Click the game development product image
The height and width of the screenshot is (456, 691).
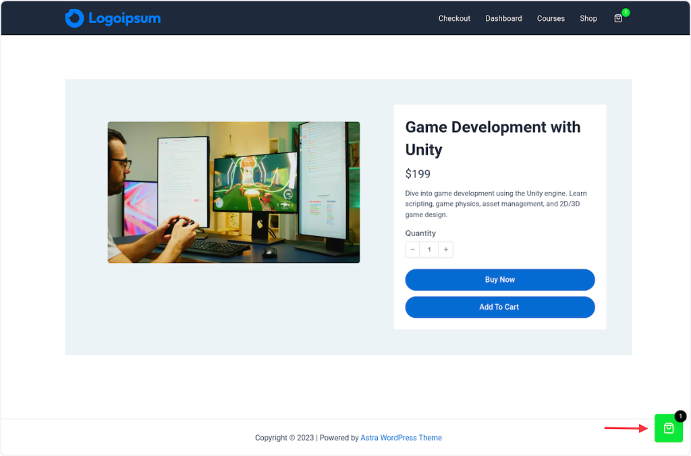coord(233,192)
